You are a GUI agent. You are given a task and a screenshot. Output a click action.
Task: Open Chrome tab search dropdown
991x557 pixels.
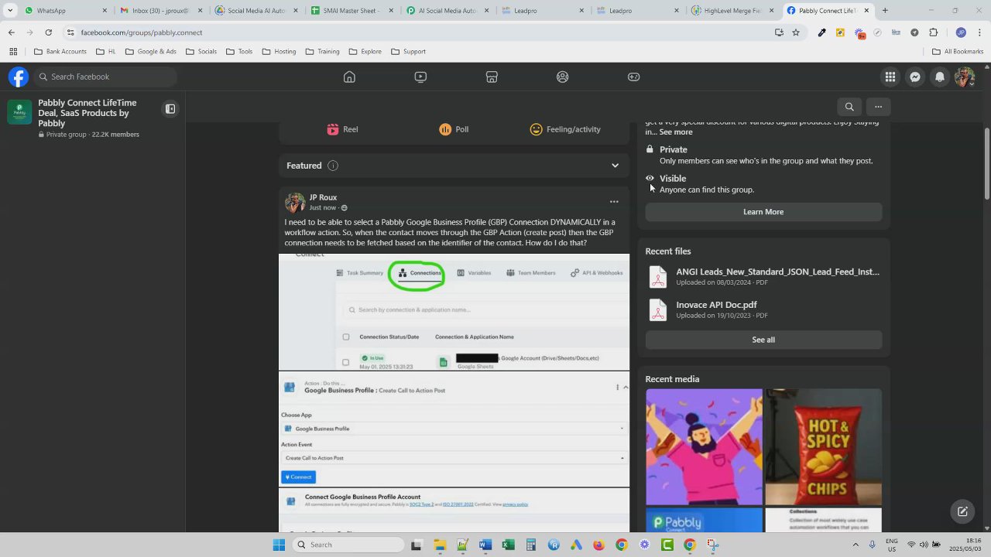click(10, 11)
